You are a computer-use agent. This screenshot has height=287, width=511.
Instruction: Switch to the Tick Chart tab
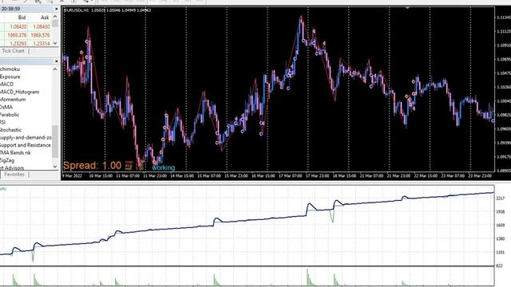(13, 51)
